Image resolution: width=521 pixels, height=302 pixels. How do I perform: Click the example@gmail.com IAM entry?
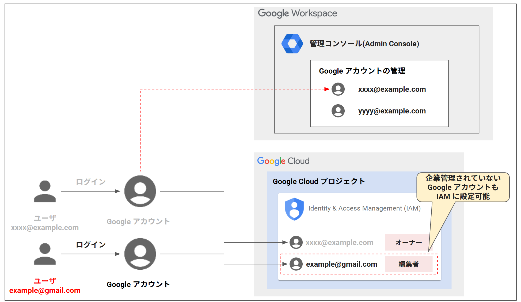[341, 264]
